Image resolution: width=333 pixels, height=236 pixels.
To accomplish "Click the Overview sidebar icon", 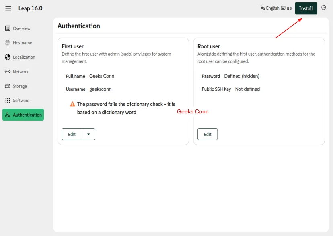I will point(8,28).
